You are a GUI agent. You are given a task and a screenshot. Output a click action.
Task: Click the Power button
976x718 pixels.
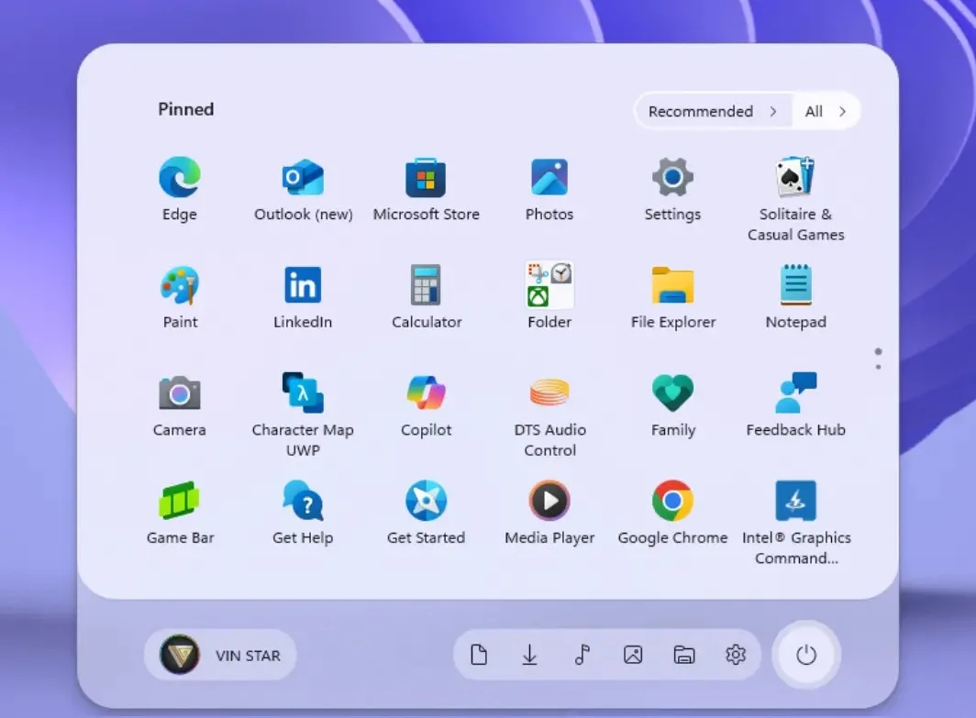[805, 655]
